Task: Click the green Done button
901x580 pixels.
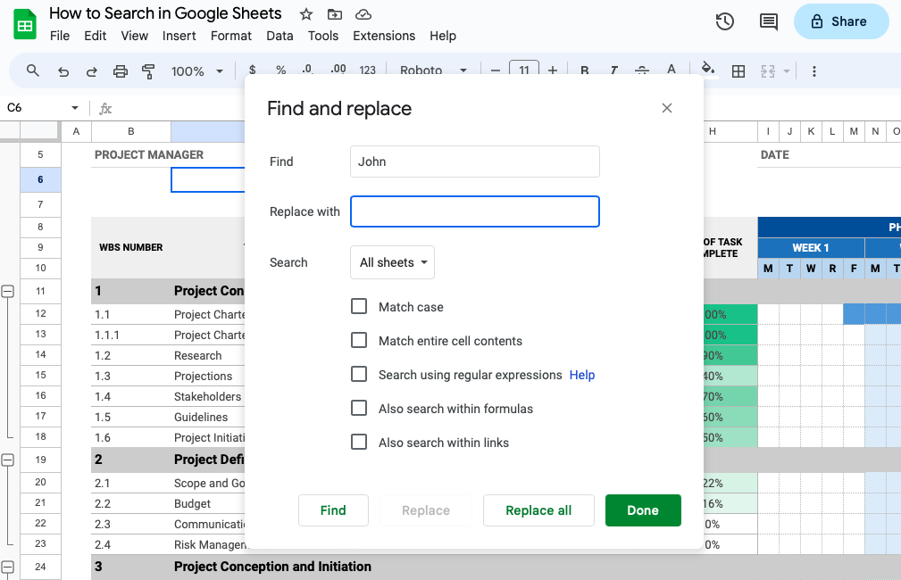Action: point(643,510)
